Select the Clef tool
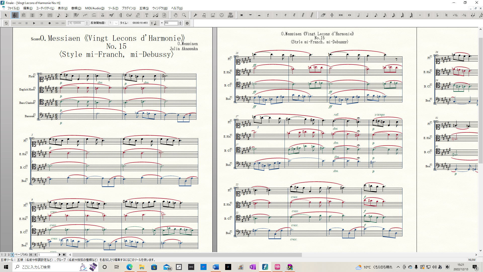 [41, 15]
